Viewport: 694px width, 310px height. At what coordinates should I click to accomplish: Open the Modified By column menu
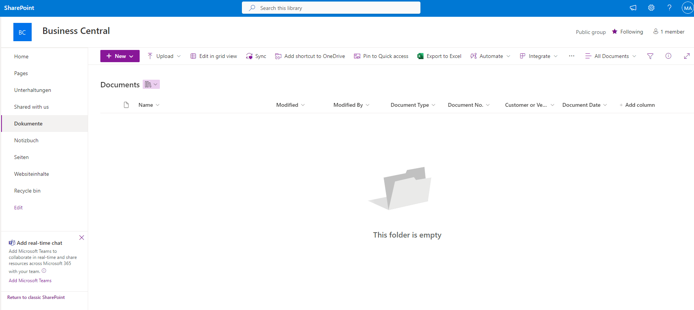point(351,105)
